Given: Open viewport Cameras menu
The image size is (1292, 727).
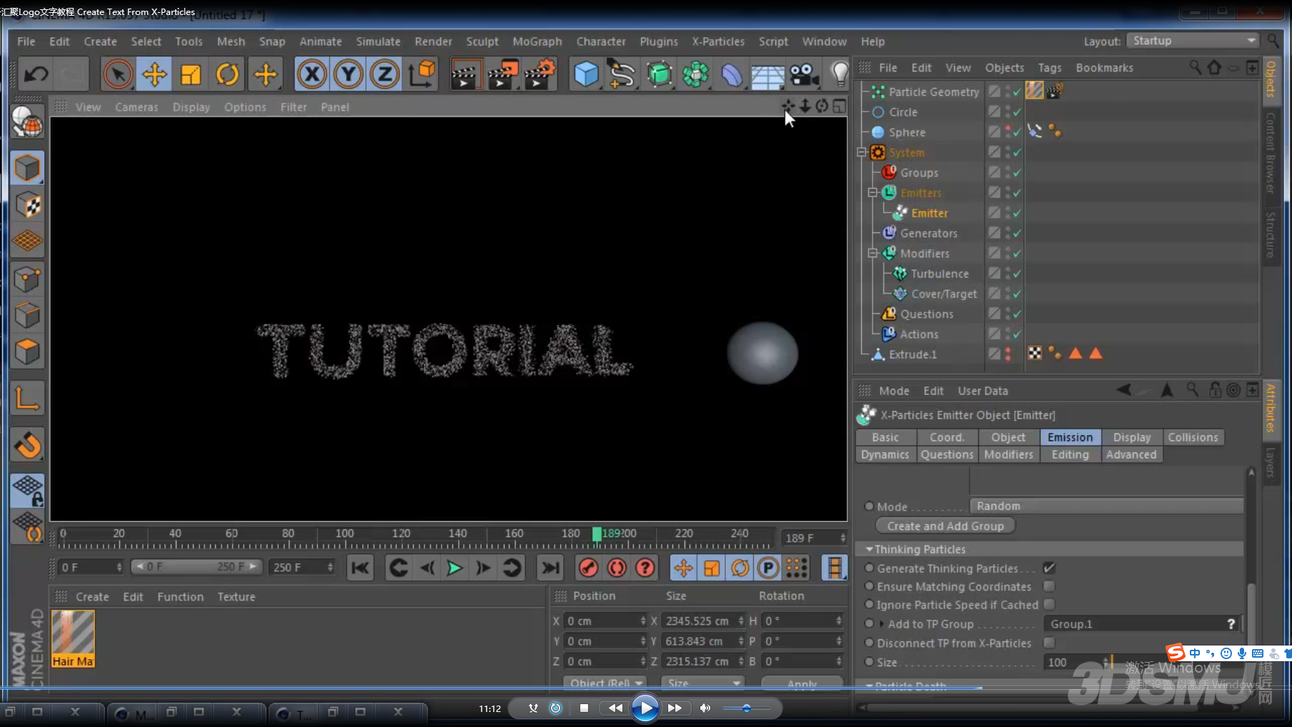Looking at the screenshot, I should (x=136, y=107).
